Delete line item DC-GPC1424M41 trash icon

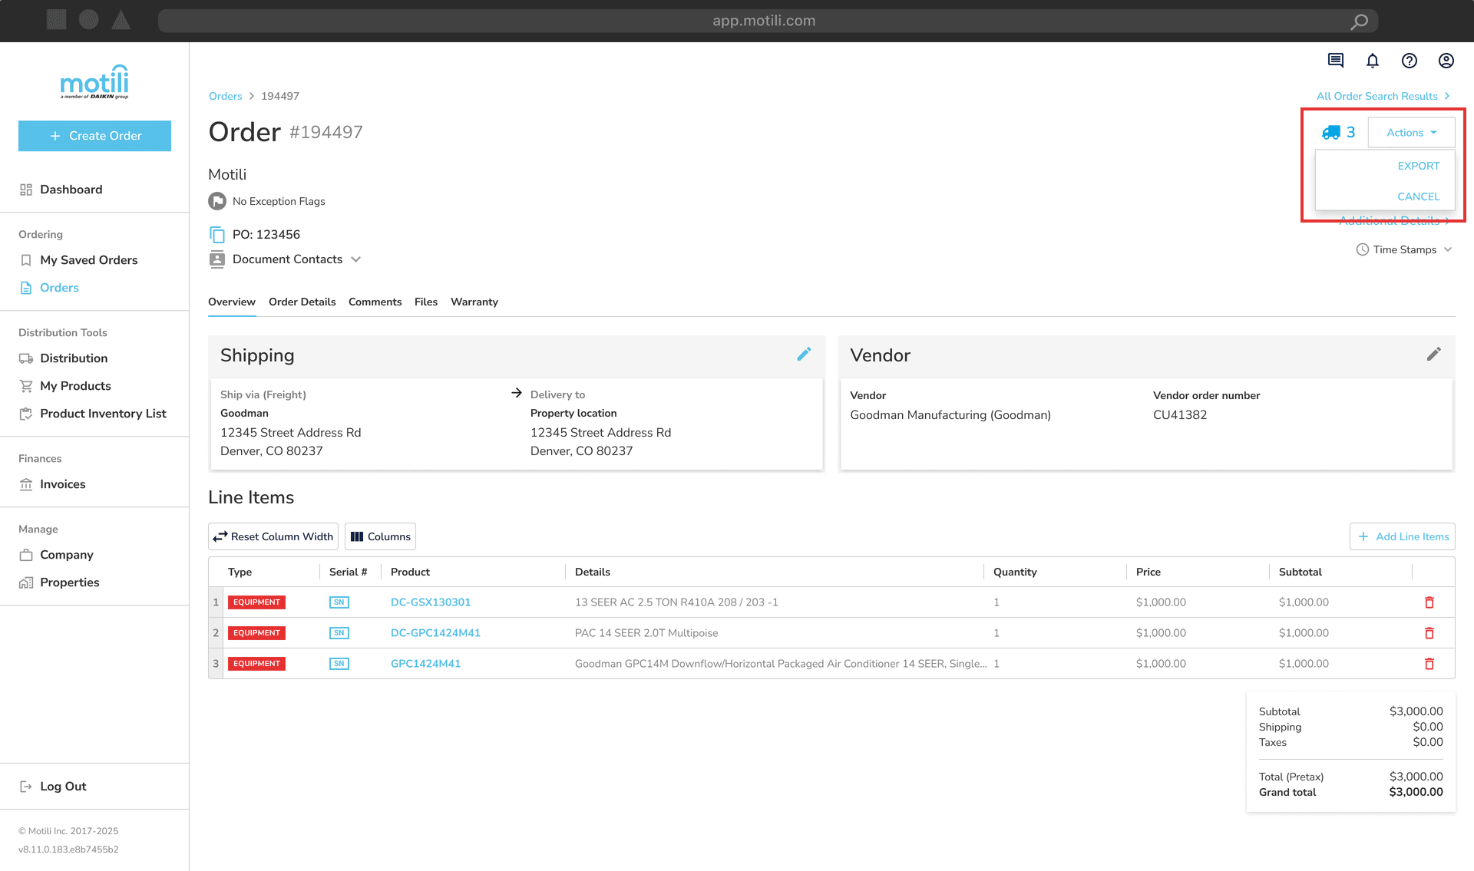coord(1429,633)
